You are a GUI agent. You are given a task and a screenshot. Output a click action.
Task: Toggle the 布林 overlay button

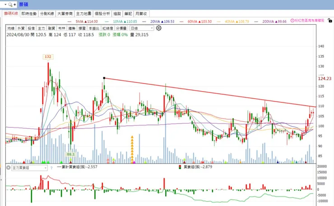pos(62,28)
